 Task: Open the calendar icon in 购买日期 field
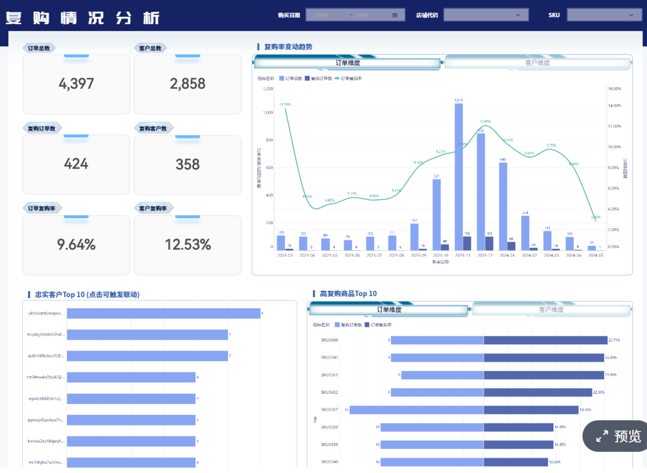tap(395, 15)
